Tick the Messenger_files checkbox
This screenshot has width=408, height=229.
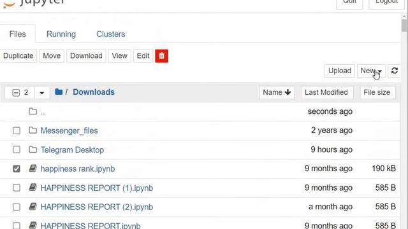(17, 130)
